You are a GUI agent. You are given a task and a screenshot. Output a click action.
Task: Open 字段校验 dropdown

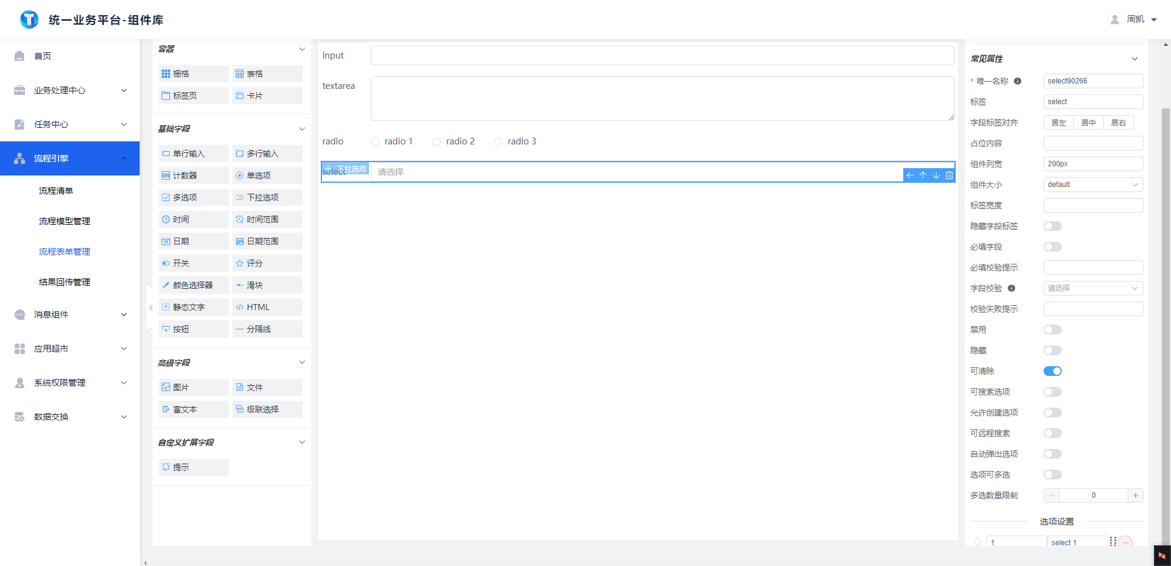[1093, 288]
